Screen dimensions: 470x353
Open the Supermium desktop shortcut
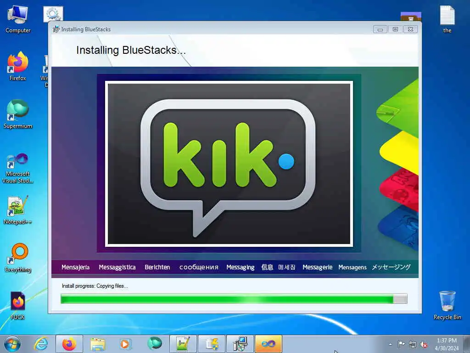[x=18, y=114]
